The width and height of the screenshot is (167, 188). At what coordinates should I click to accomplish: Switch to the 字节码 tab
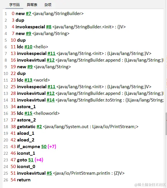[x=14, y=5]
